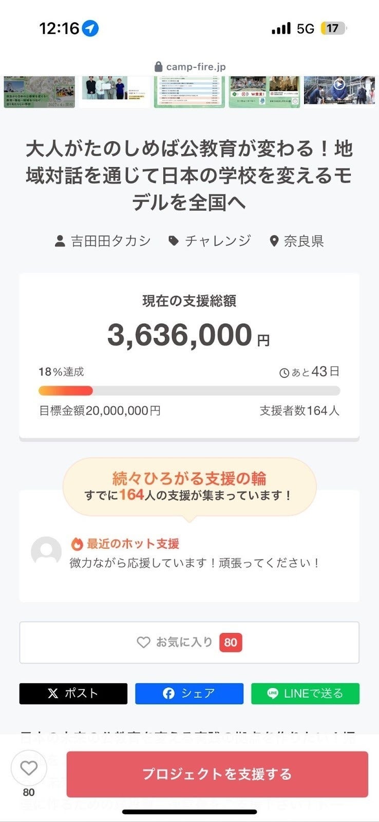Share the project via the X ポスト button
The image size is (379, 822).
73,694
